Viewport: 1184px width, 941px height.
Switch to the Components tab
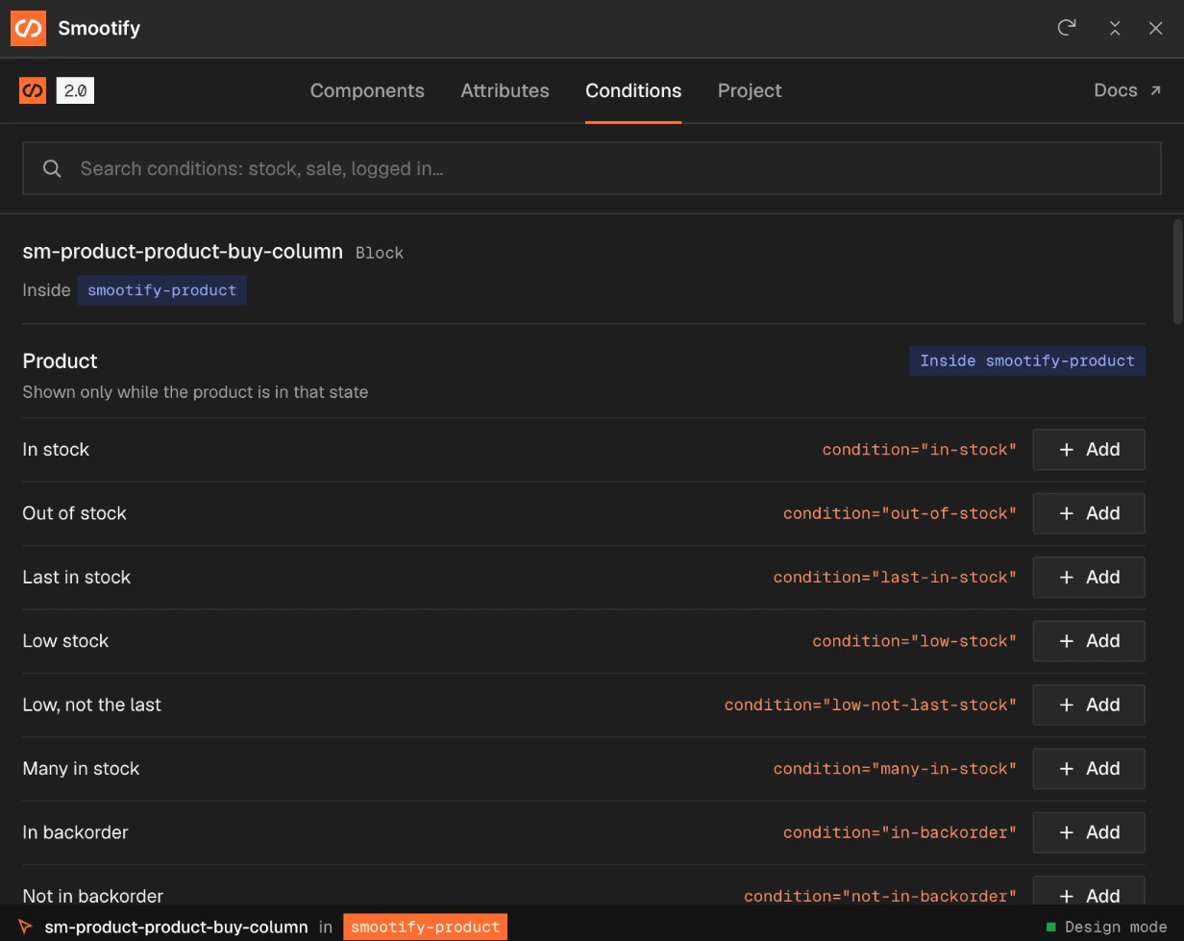pyautogui.click(x=367, y=90)
